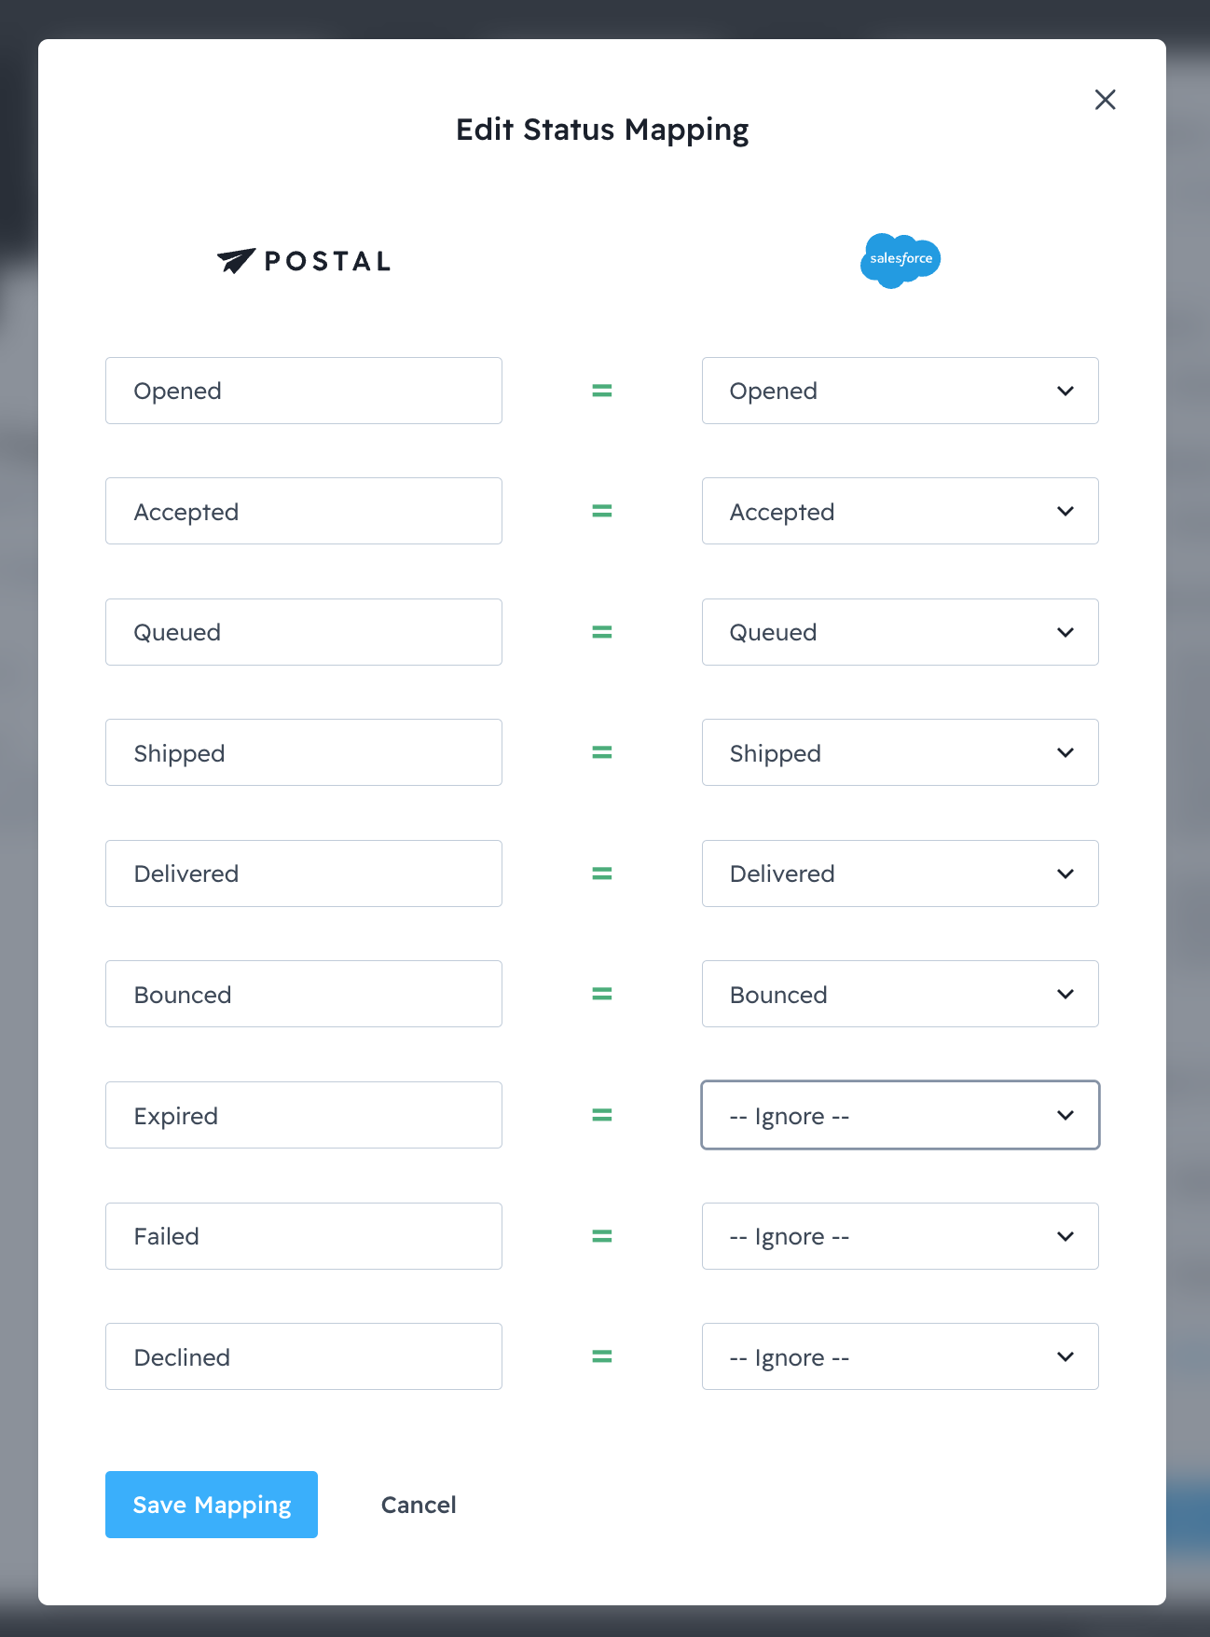Viewport: 1210px width, 1637px height.
Task: Close the Edit Status Mapping dialog
Action: click(x=1105, y=100)
